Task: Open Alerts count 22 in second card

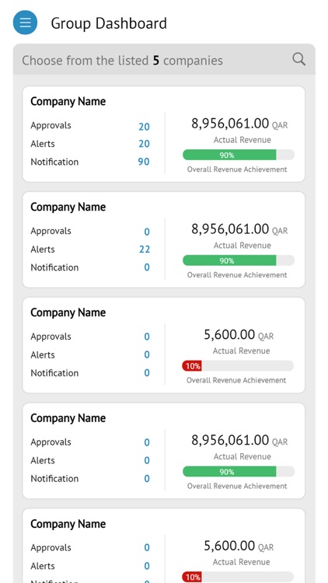Action: point(145,249)
